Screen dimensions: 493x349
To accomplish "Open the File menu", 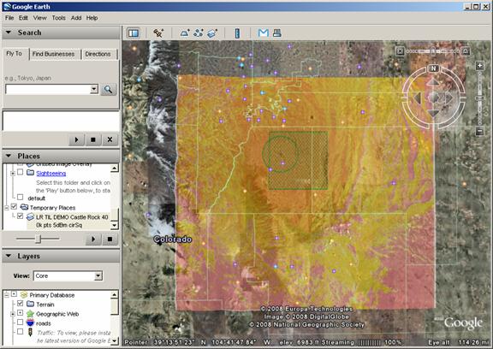I will (9, 18).
